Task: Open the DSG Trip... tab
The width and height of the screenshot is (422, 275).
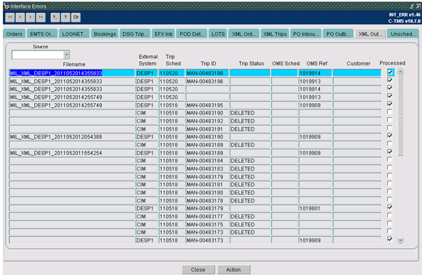Action: [135, 34]
